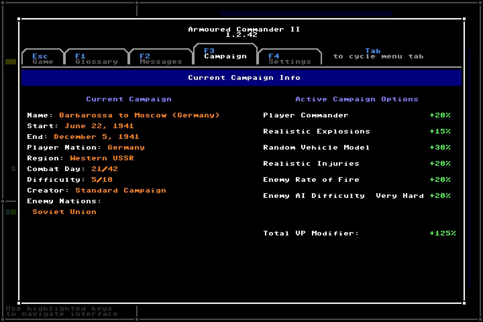Click the 'Player Commander' option row
The image size is (483, 322).
pos(357,115)
